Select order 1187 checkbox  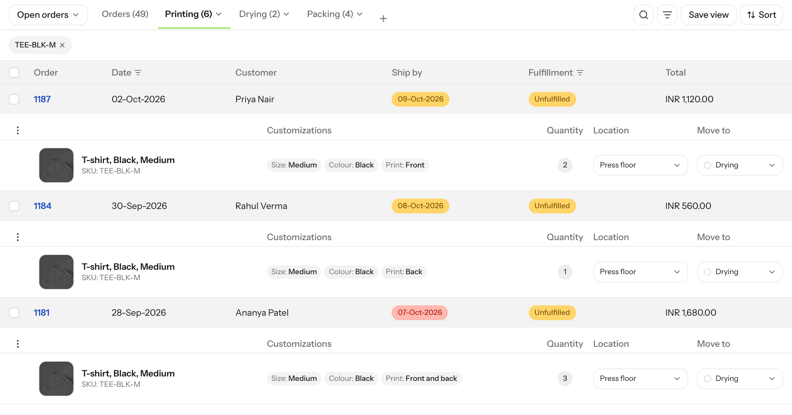coord(14,99)
